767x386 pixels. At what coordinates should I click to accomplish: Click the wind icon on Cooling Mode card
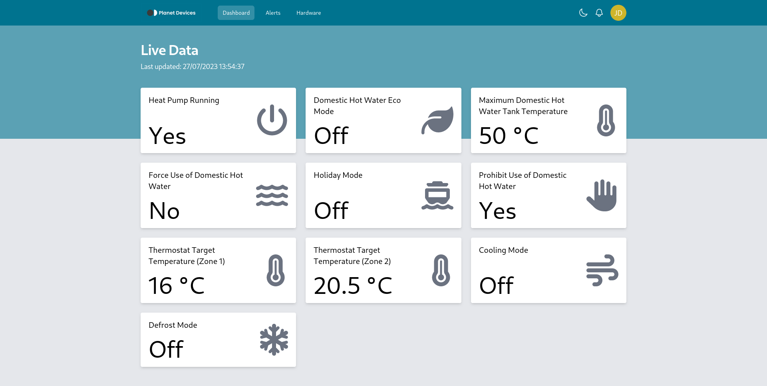click(x=602, y=270)
